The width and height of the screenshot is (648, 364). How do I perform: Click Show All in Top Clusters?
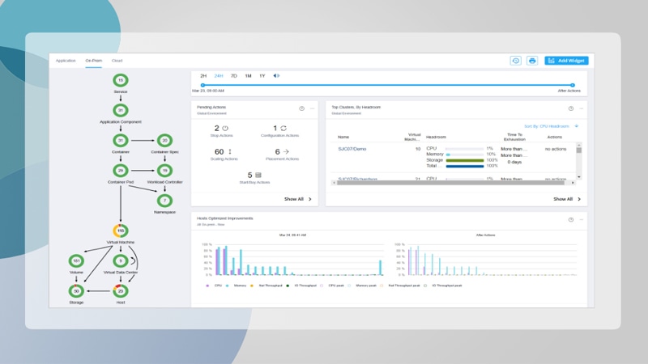[566, 199]
